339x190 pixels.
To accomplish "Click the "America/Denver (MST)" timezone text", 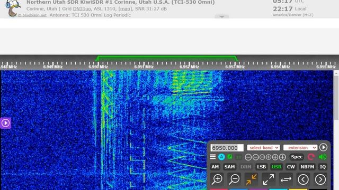I will pyautogui.click(x=293, y=15).
